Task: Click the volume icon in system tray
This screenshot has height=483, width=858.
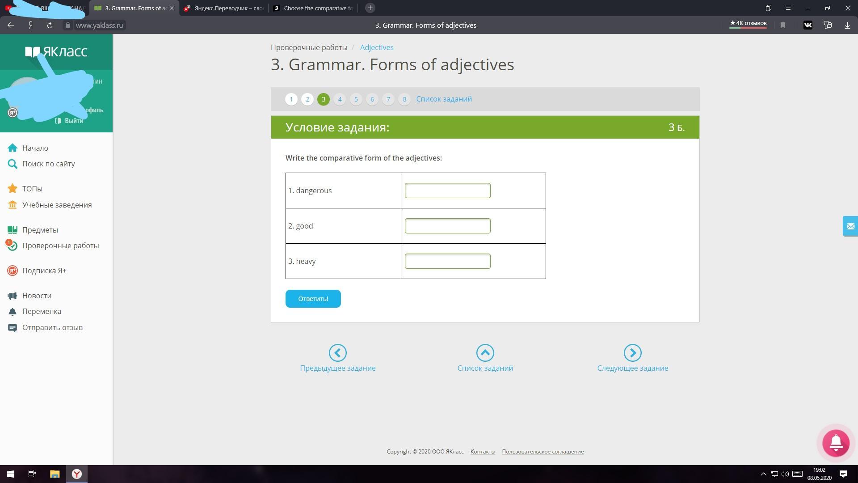Action: pos(785,474)
